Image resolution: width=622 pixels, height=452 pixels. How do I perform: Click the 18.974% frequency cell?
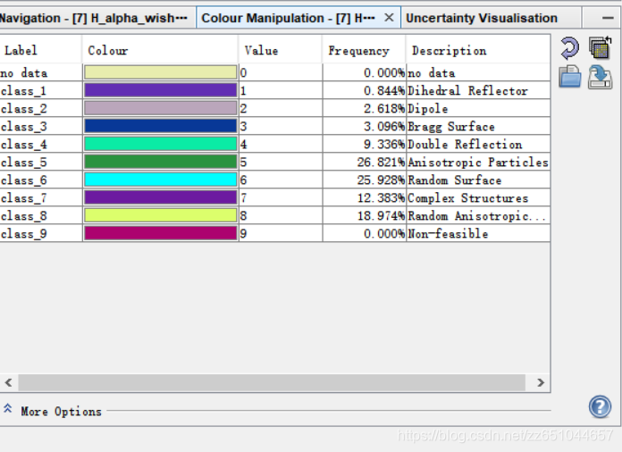(365, 215)
